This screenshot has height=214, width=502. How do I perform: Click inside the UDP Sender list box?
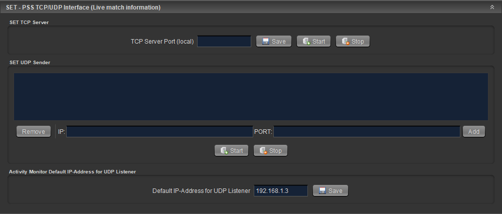click(x=251, y=97)
